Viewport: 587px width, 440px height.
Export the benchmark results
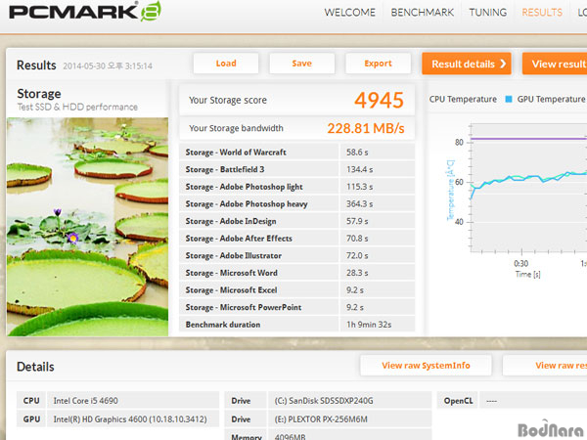point(378,64)
